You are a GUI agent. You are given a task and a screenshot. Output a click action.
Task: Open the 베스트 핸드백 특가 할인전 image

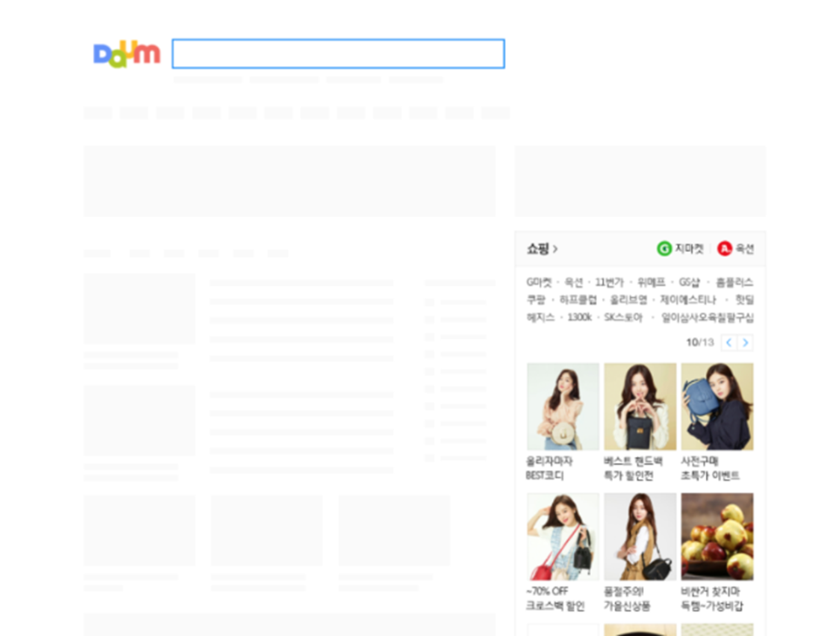point(640,407)
